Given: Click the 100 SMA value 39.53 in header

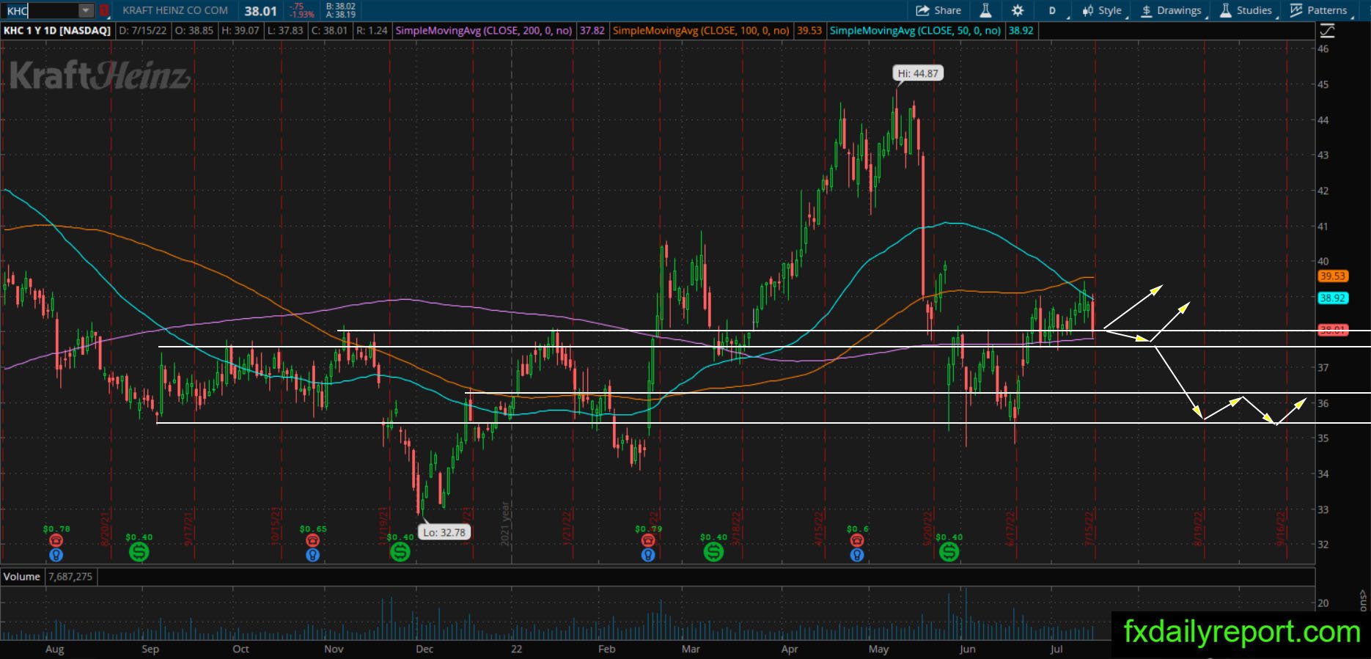Looking at the screenshot, I should 809,31.
